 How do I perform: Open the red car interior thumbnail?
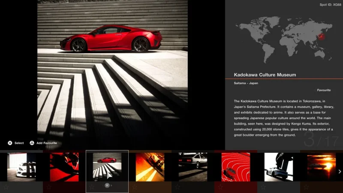point(64,167)
